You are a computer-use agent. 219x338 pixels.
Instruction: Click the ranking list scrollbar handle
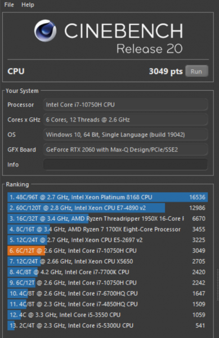coord(218,284)
